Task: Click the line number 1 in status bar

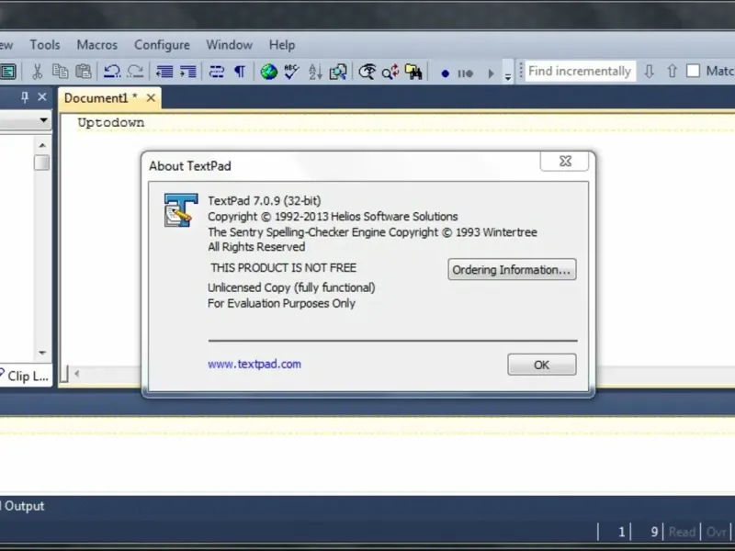Action: 622,532
